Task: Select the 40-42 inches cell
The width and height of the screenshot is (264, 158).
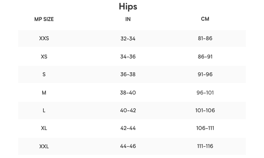Action: point(128,110)
